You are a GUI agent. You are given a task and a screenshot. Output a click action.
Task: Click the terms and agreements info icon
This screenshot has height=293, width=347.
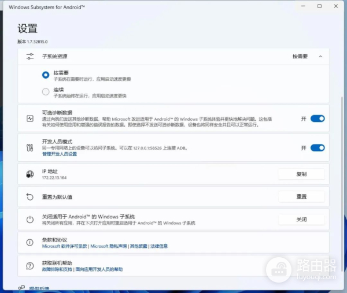point(30,243)
